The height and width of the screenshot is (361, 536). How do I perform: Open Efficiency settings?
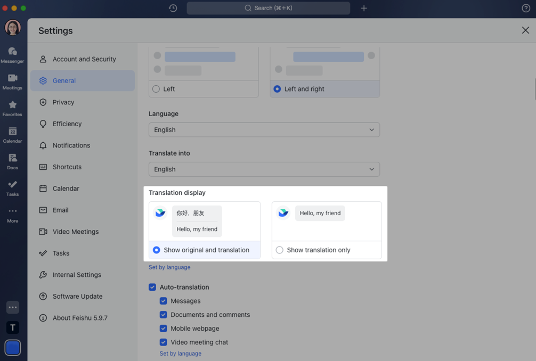point(83,124)
